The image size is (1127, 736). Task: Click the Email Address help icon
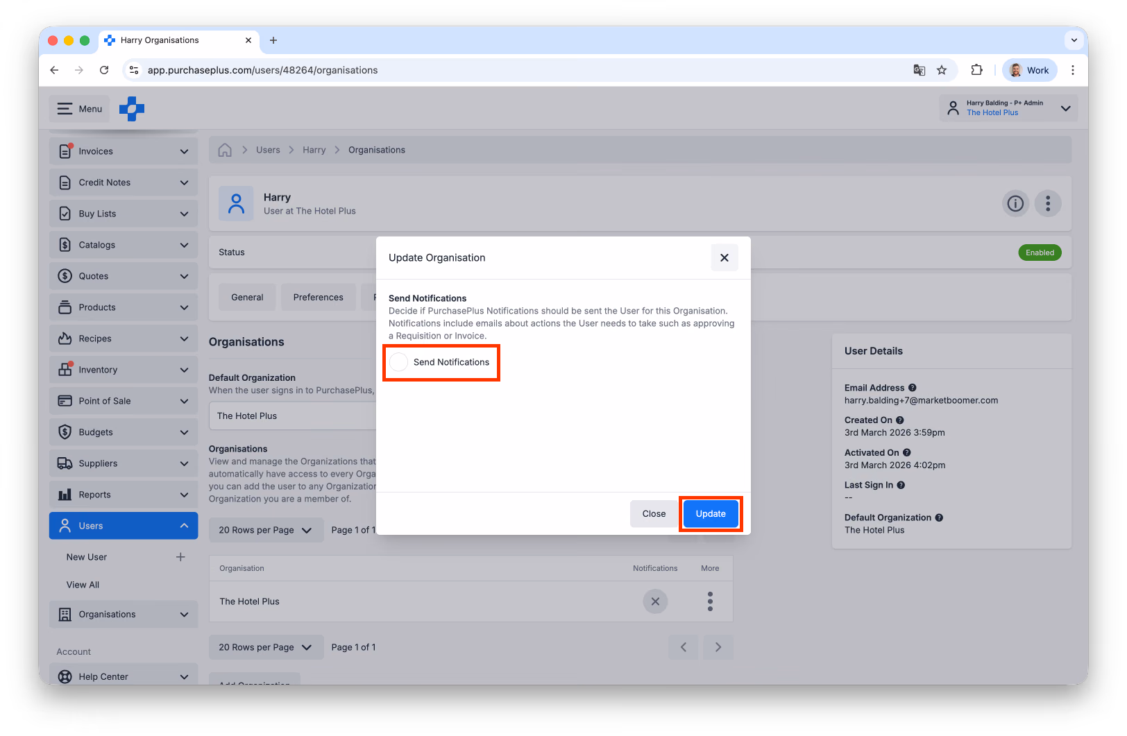click(913, 388)
